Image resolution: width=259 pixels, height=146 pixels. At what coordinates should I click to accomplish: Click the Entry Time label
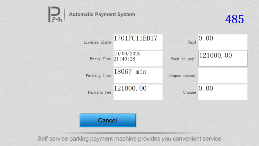click(x=101, y=59)
